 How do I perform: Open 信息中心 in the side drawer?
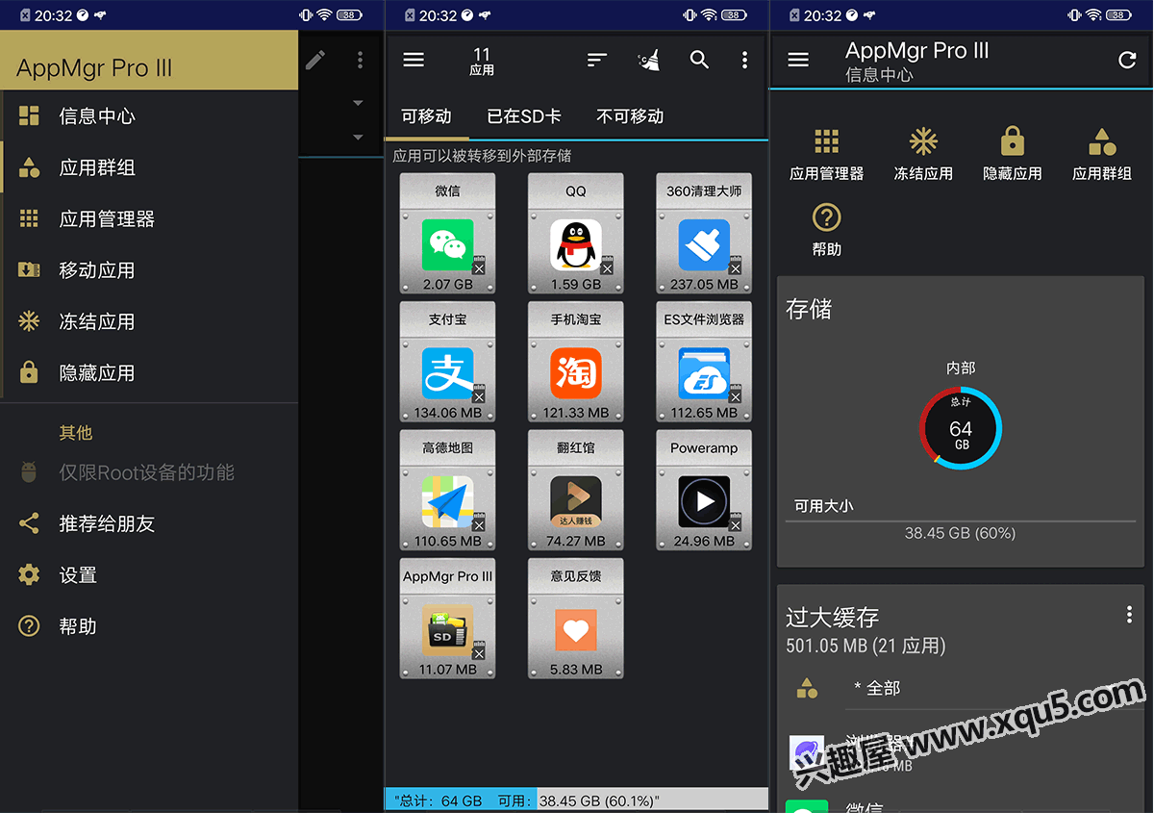[149, 116]
